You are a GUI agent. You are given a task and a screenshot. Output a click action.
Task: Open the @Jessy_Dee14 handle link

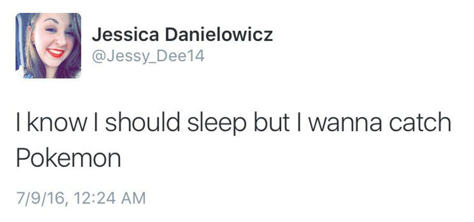point(148,56)
